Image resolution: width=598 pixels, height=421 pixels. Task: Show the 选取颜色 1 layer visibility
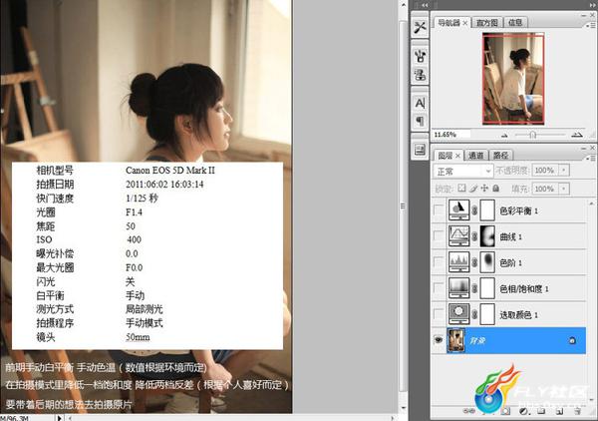[x=439, y=314]
